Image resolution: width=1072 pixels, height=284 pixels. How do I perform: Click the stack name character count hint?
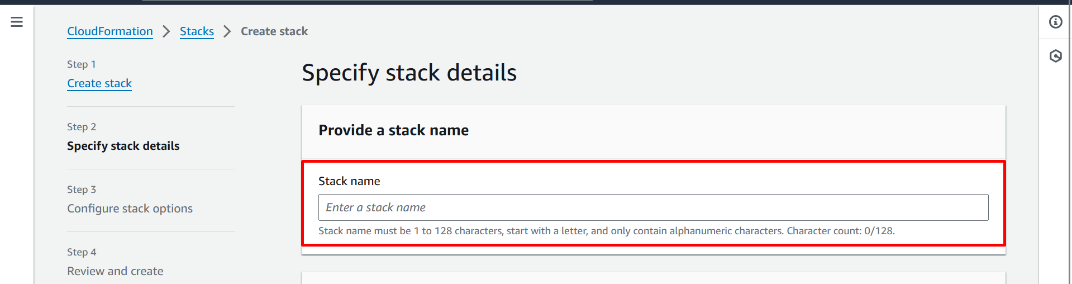tap(606, 231)
